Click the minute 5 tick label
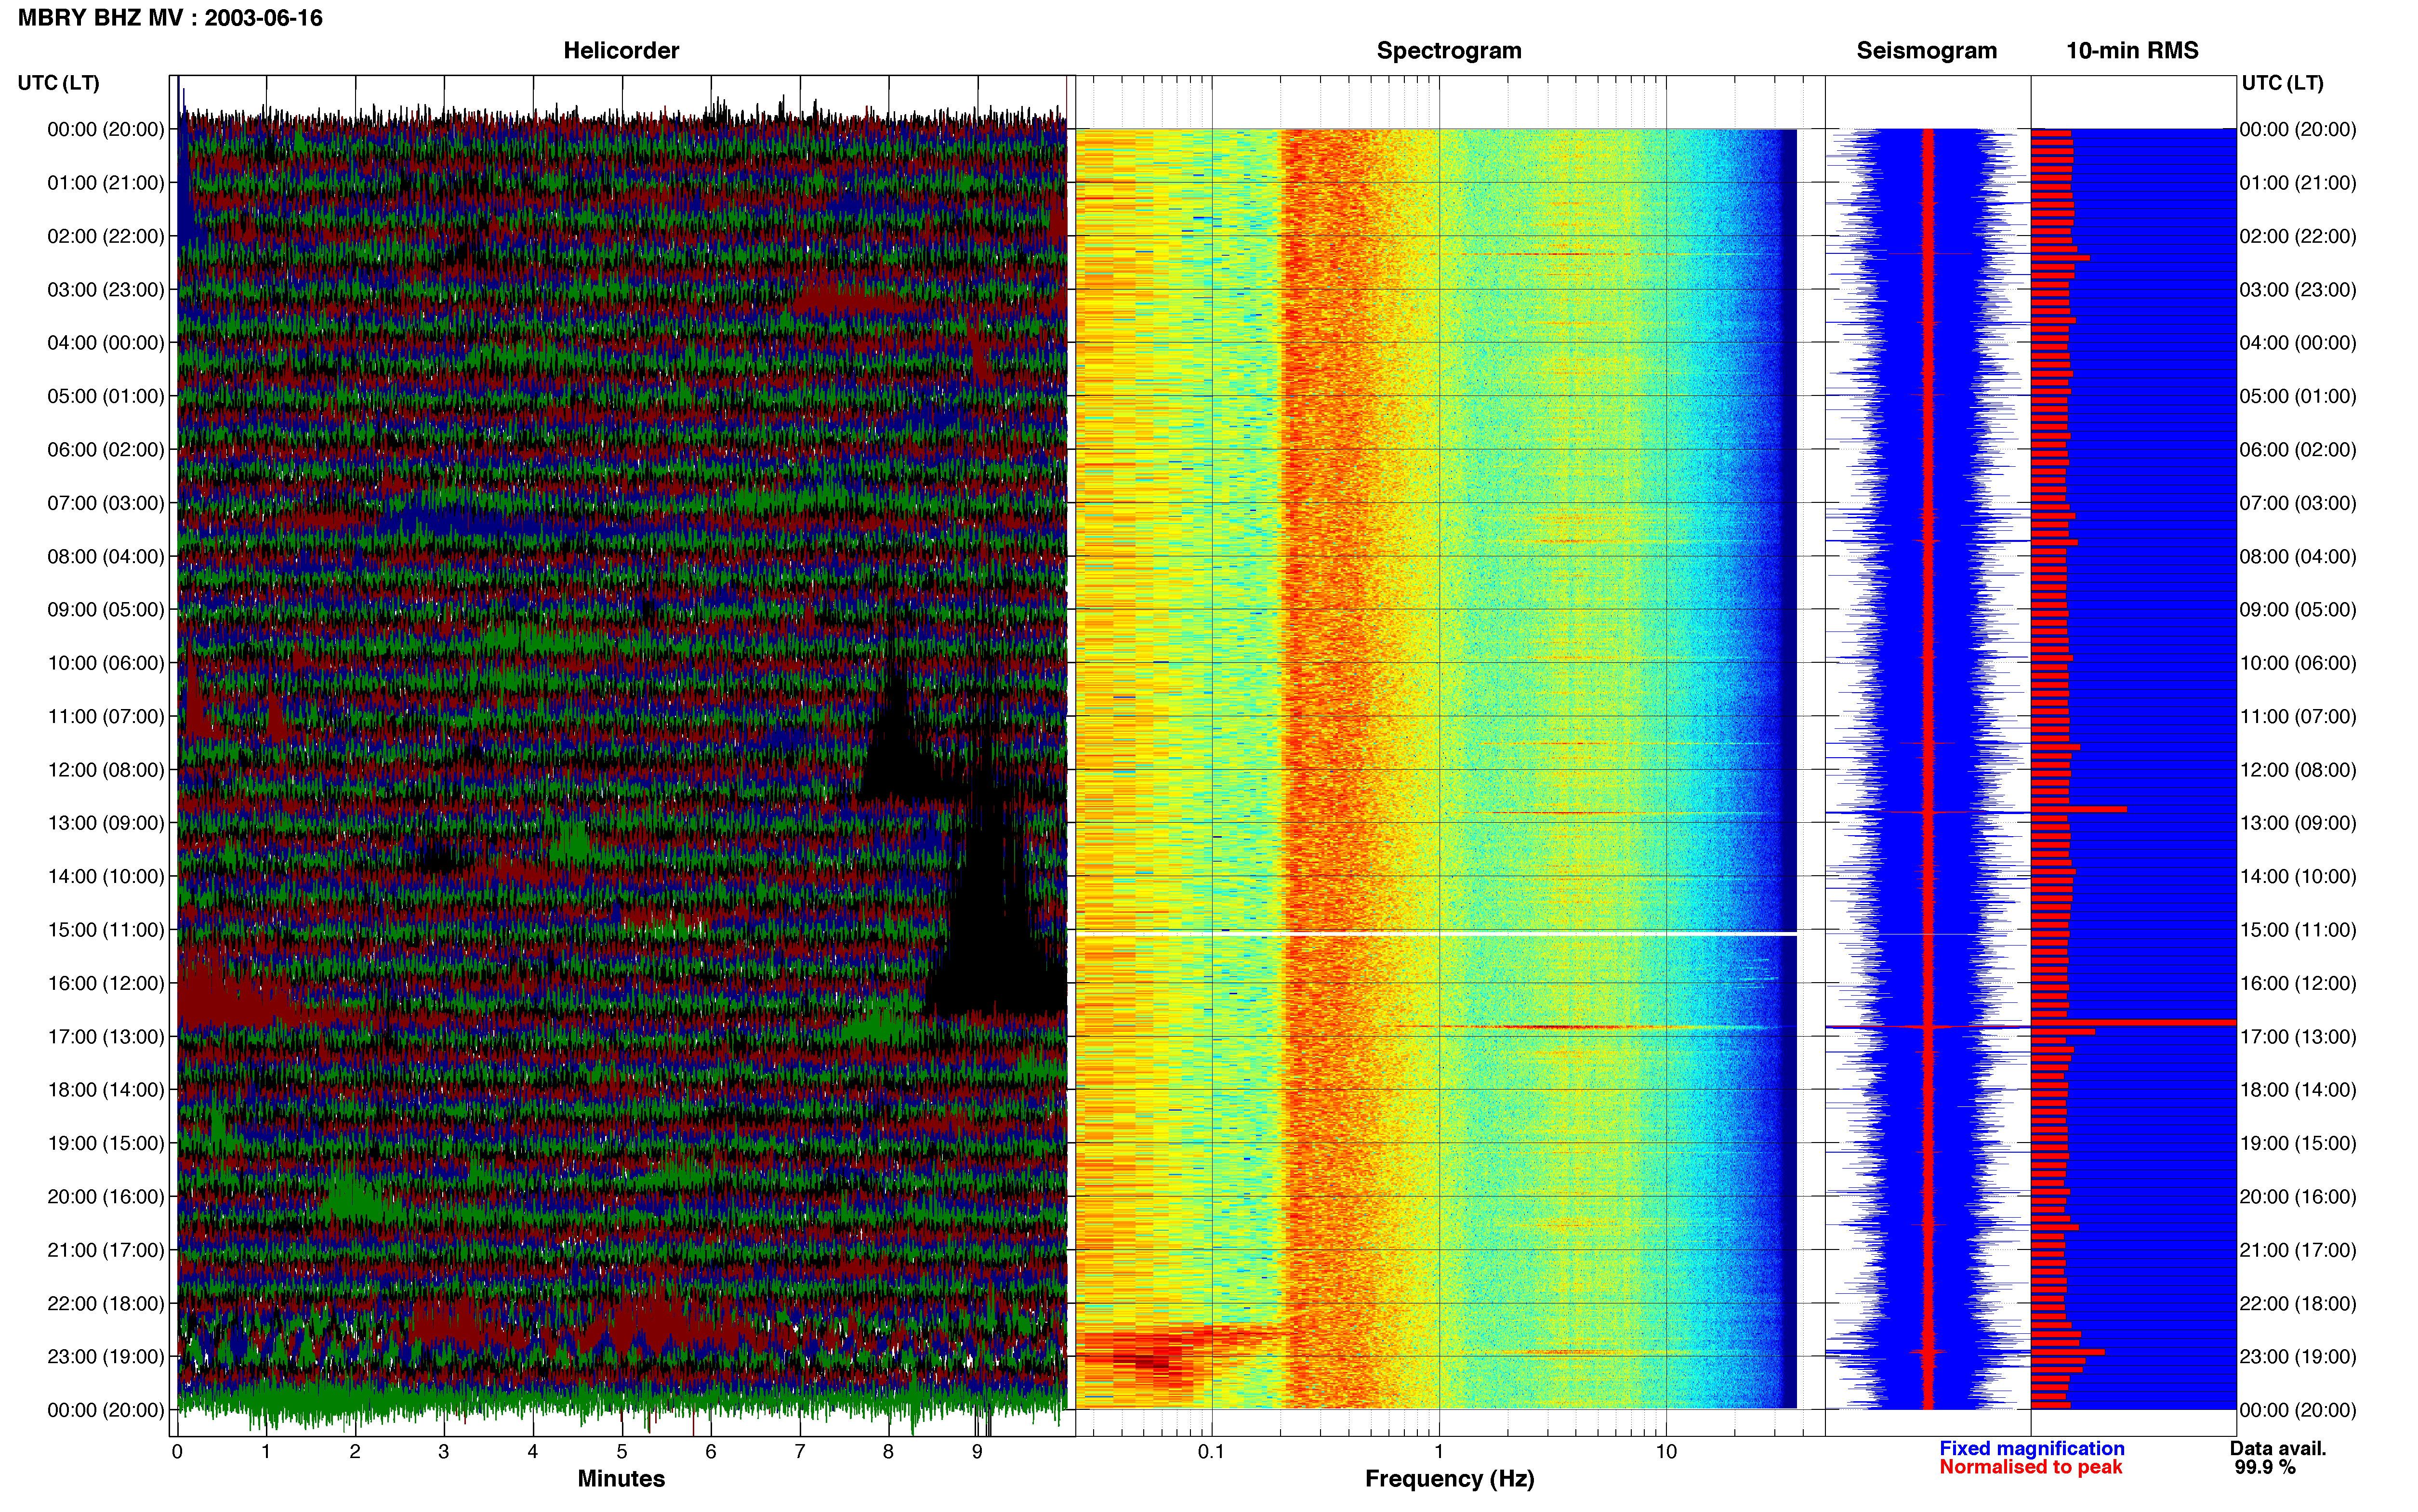2418x1512 pixels. (622, 1452)
